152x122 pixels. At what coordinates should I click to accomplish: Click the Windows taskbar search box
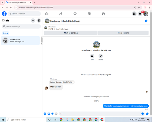point(26,120)
